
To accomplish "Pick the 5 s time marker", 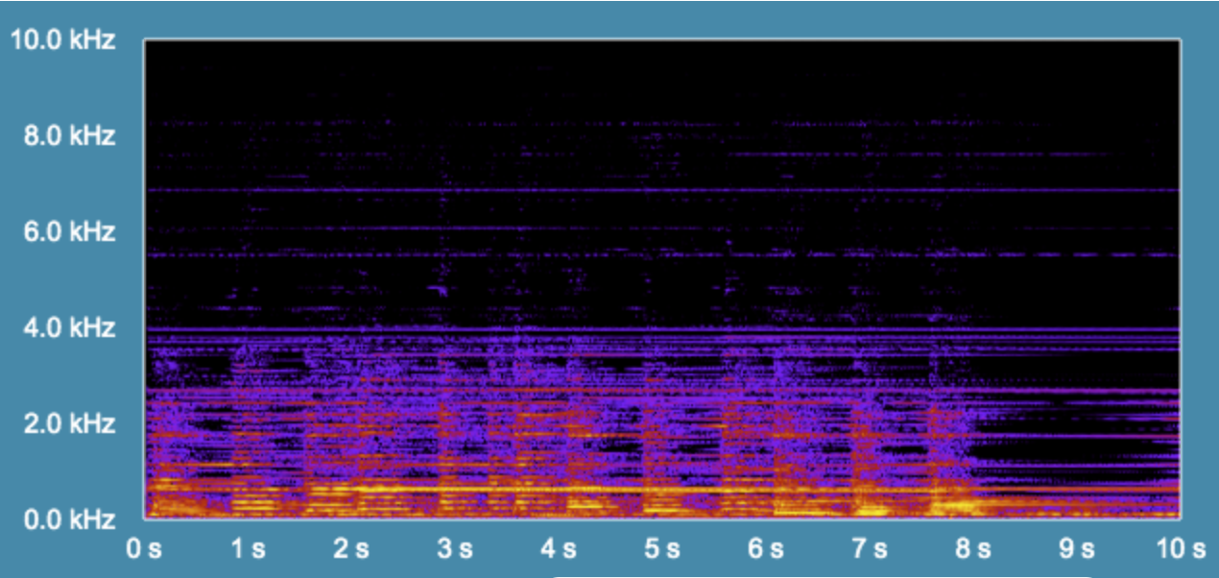I will click(x=662, y=550).
